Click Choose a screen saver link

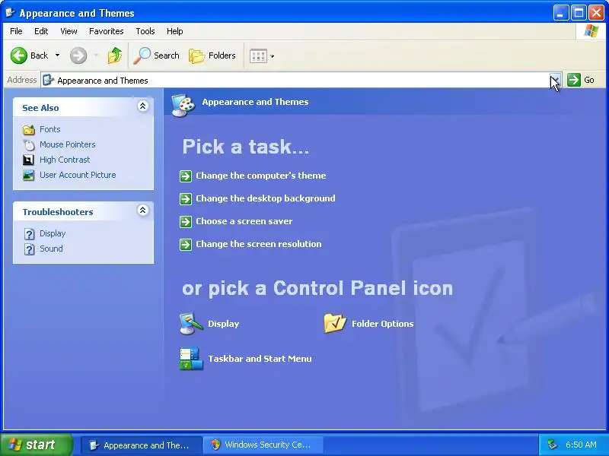tap(244, 221)
